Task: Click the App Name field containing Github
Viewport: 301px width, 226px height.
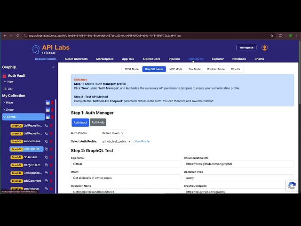Action: (126, 164)
